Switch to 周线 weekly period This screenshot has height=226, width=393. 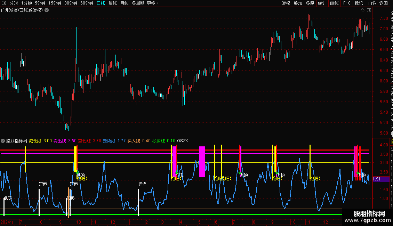(x=113, y=3)
